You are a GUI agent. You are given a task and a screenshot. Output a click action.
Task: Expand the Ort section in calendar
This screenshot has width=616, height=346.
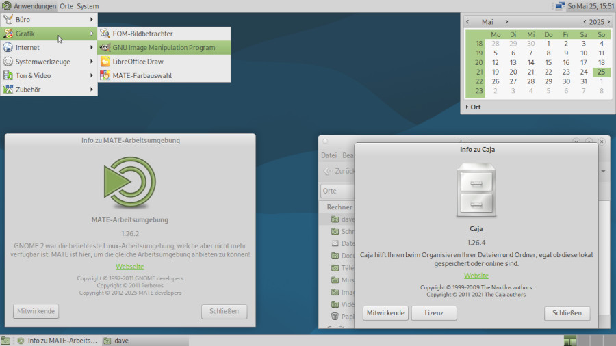pyautogui.click(x=474, y=107)
